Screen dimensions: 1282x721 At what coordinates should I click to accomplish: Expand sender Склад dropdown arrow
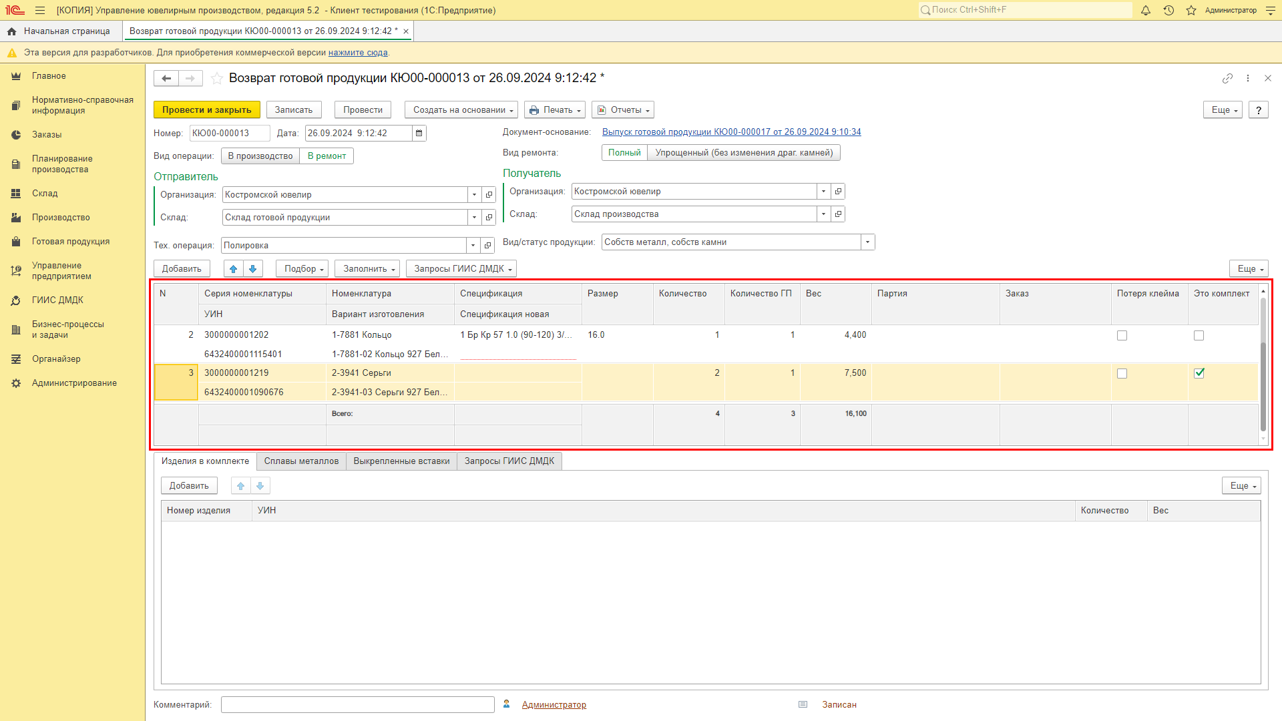pyautogui.click(x=475, y=217)
